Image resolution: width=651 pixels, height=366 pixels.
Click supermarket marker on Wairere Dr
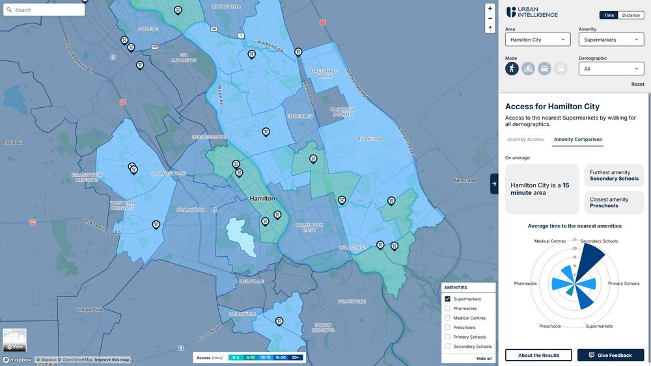point(251,54)
